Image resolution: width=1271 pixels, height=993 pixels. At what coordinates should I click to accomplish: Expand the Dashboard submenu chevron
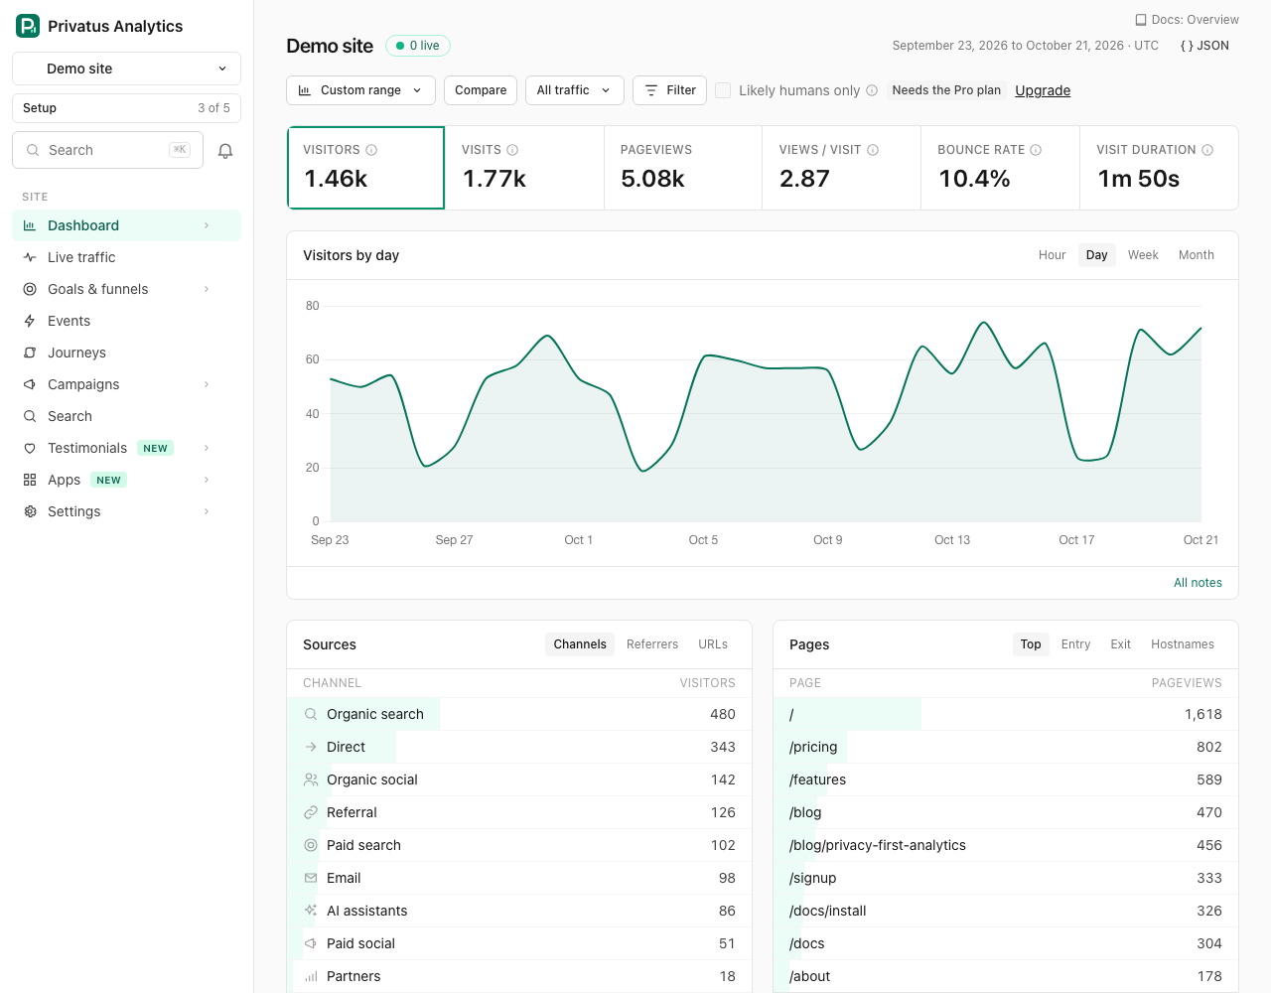pyautogui.click(x=207, y=225)
